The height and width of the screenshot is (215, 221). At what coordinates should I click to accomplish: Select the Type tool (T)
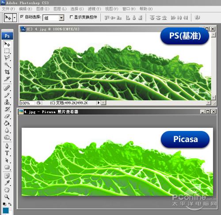click(7, 153)
